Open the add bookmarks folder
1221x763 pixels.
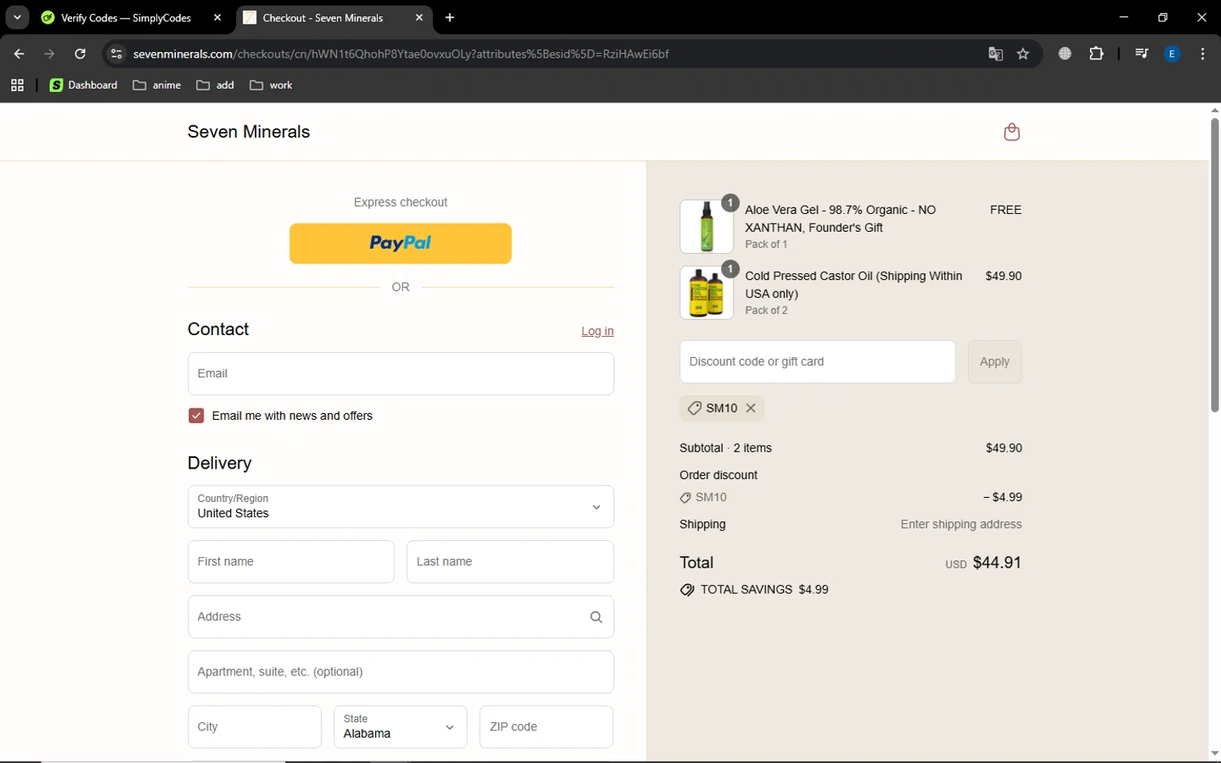point(215,85)
